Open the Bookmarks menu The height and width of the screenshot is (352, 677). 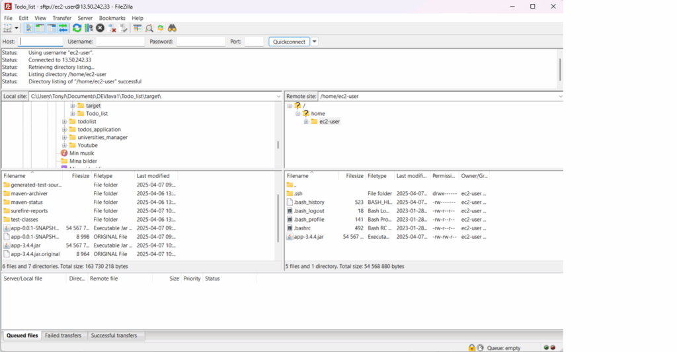(x=112, y=18)
